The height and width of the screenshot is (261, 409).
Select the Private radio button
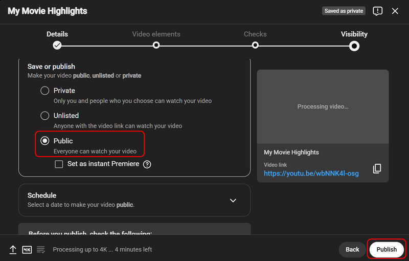coord(45,91)
